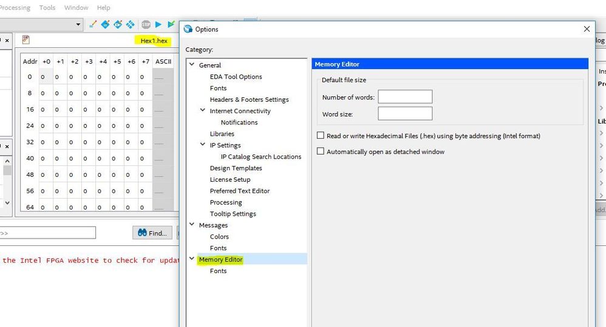Open the Settings pencil toolbar icon
606x327 pixels.
93,24
